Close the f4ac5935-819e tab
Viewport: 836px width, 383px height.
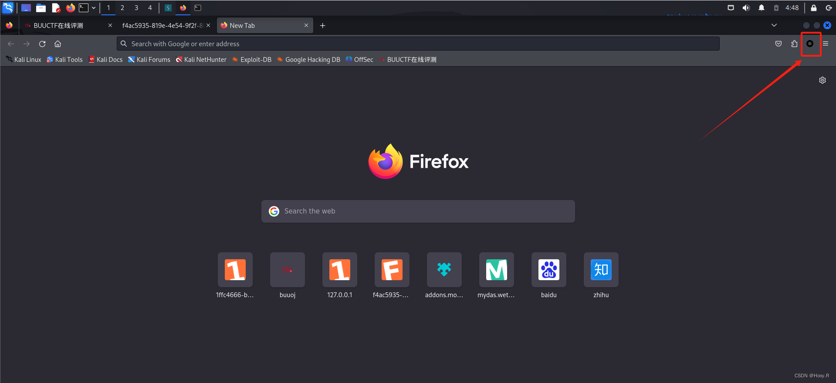208,26
